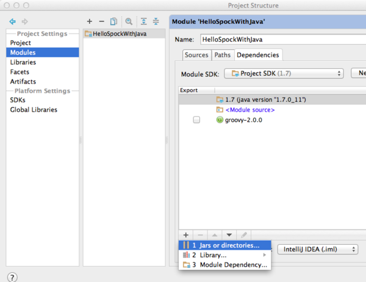Toggle export checkbox for groovy-2.0.0

tap(196, 120)
